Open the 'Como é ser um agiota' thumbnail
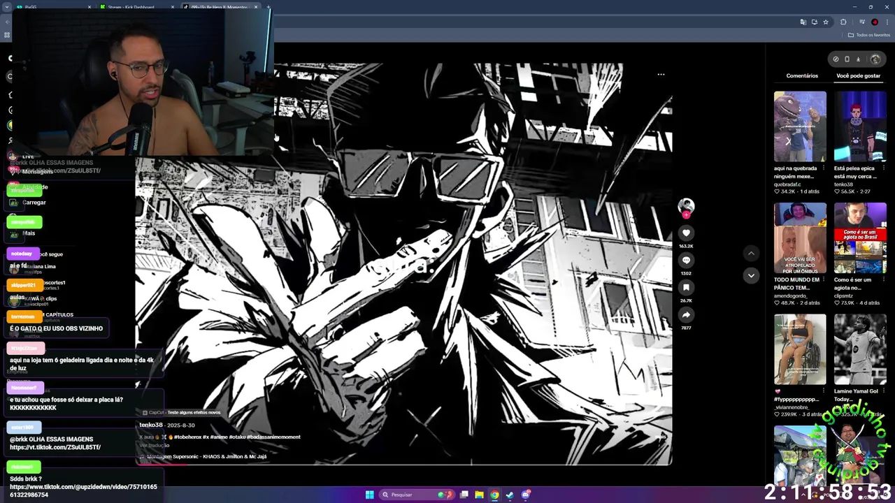895x503 pixels. (x=860, y=238)
